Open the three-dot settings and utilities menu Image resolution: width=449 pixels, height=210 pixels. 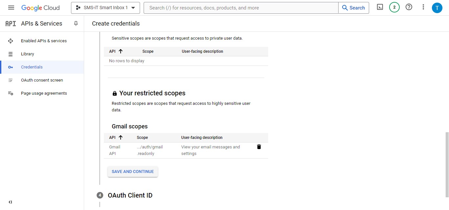[x=423, y=7]
